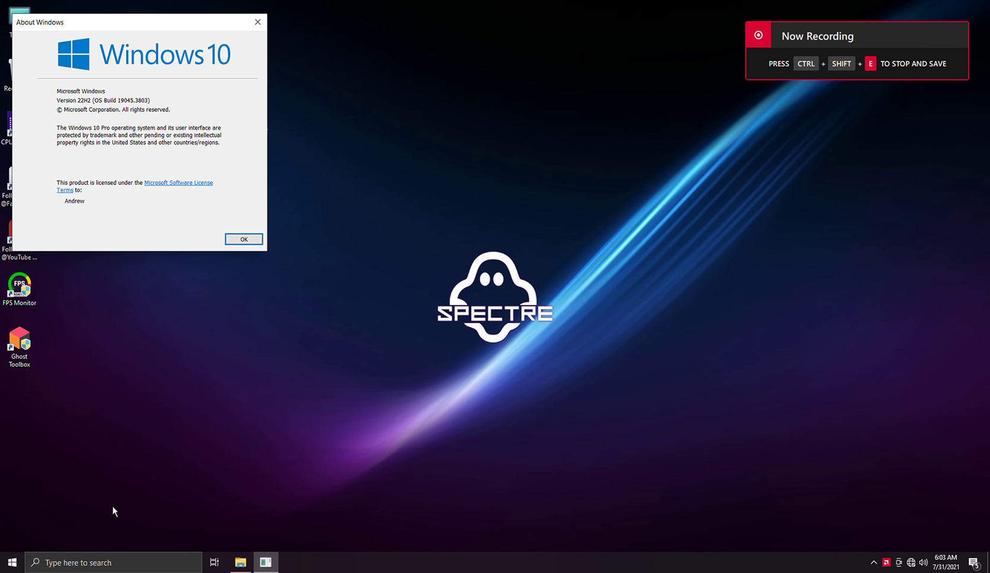Click the volume speaker tray icon
Screen dimensions: 990x573
pos(923,562)
